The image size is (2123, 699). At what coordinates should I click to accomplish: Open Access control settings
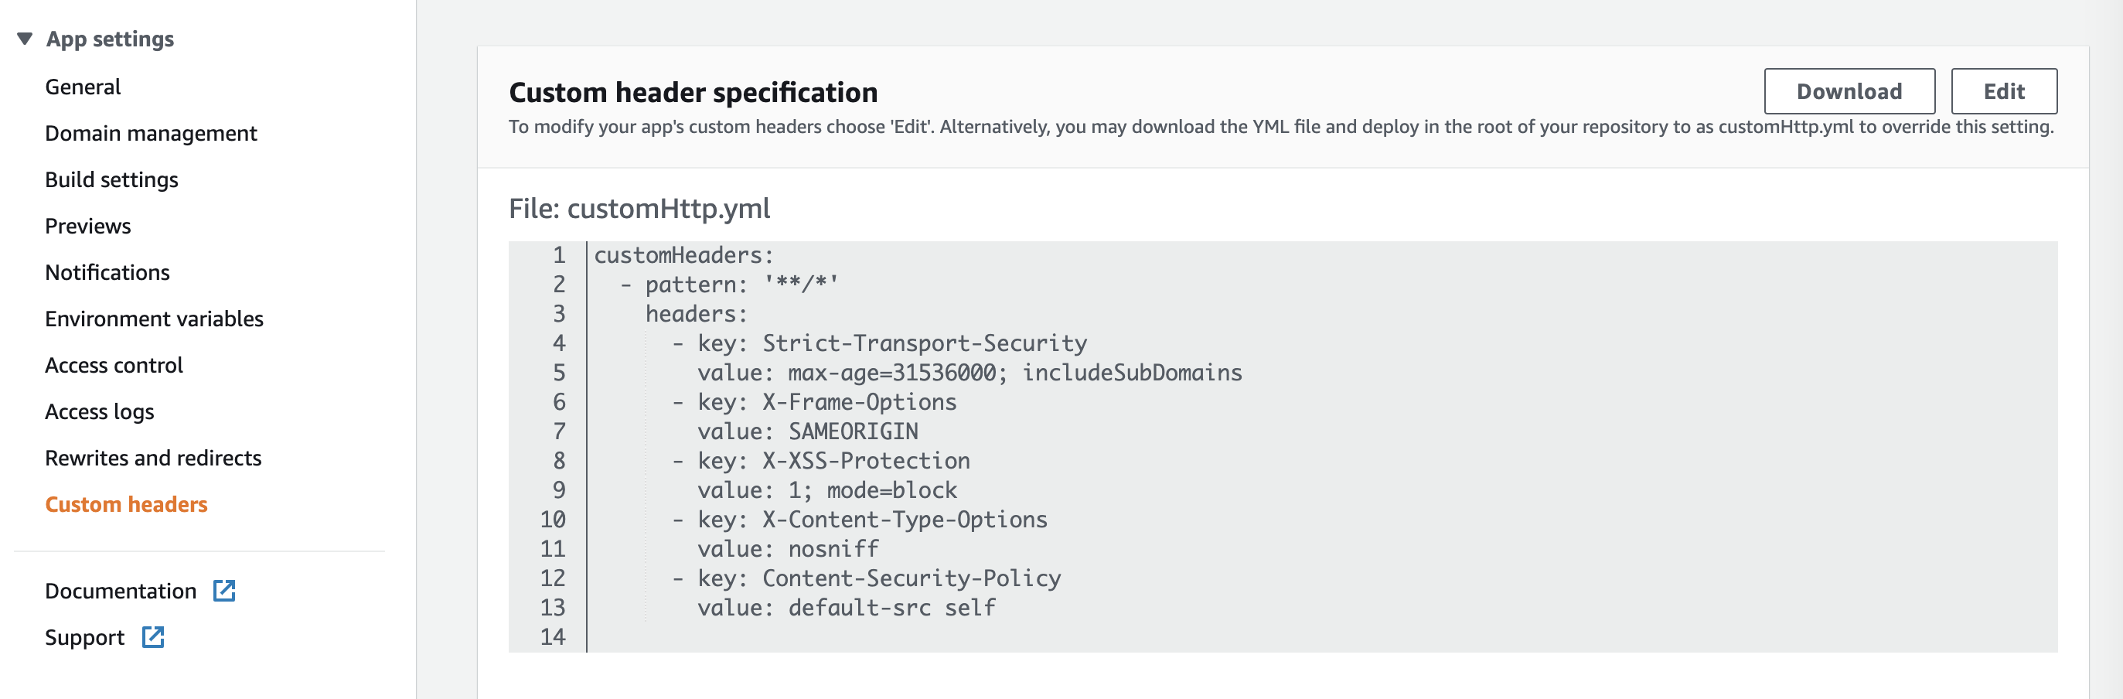[114, 364]
